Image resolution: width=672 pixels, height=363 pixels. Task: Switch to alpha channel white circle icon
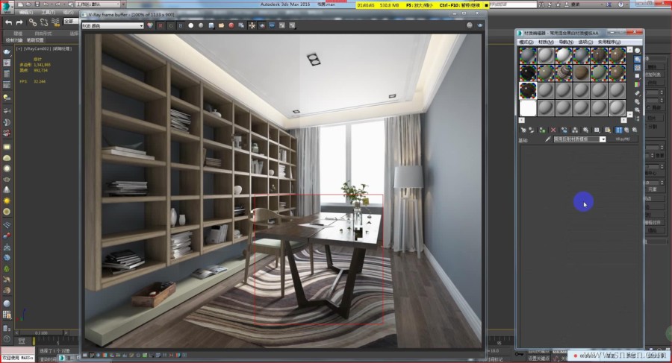(190, 25)
